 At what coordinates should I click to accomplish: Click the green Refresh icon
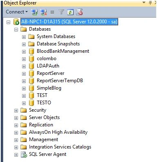[70, 12]
